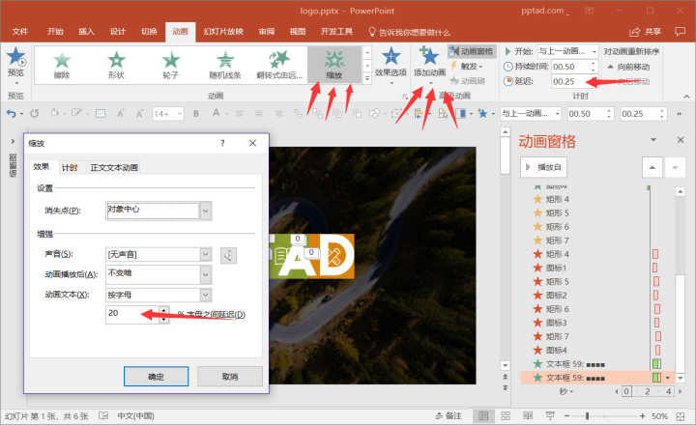The image size is (696, 425).
Task: Toggle 备注 notes in status bar
Action: 449,415
